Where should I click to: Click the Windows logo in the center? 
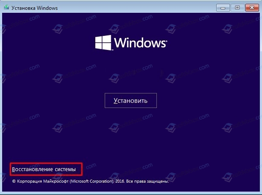(x=131, y=43)
